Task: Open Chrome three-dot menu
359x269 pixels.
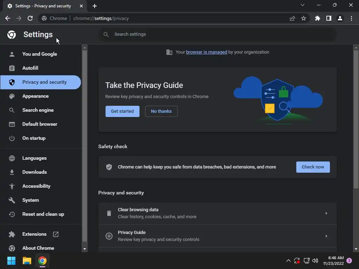Action: (x=351, y=18)
